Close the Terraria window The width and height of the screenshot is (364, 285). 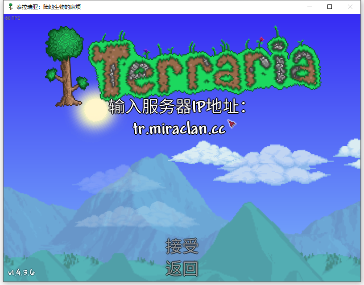coord(350,7)
